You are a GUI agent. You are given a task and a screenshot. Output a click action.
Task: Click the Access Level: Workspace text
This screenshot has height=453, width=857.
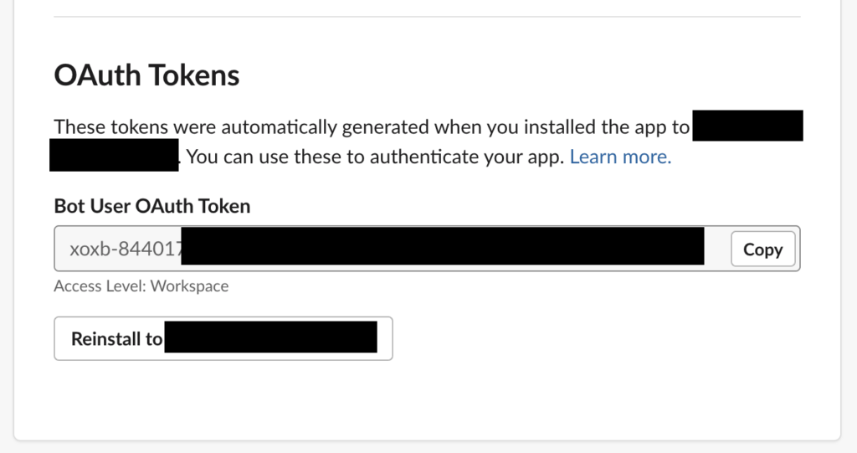coord(141,286)
